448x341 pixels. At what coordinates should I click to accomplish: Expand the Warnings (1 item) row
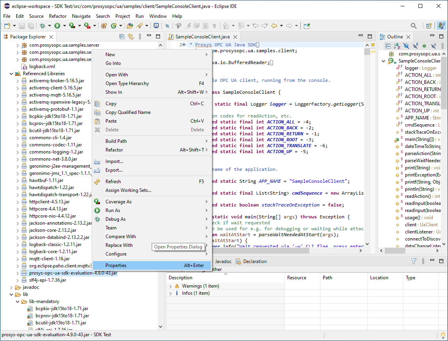[170, 286]
